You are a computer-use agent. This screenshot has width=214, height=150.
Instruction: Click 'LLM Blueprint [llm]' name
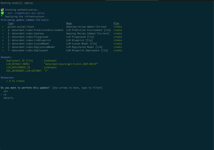click(79, 40)
